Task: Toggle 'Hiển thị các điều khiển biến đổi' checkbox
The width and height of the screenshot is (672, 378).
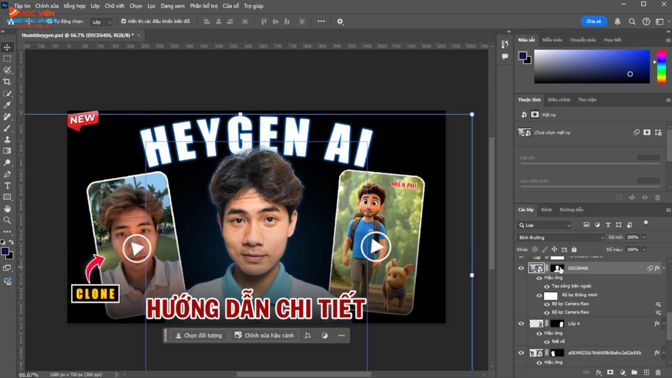Action: point(124,21)
